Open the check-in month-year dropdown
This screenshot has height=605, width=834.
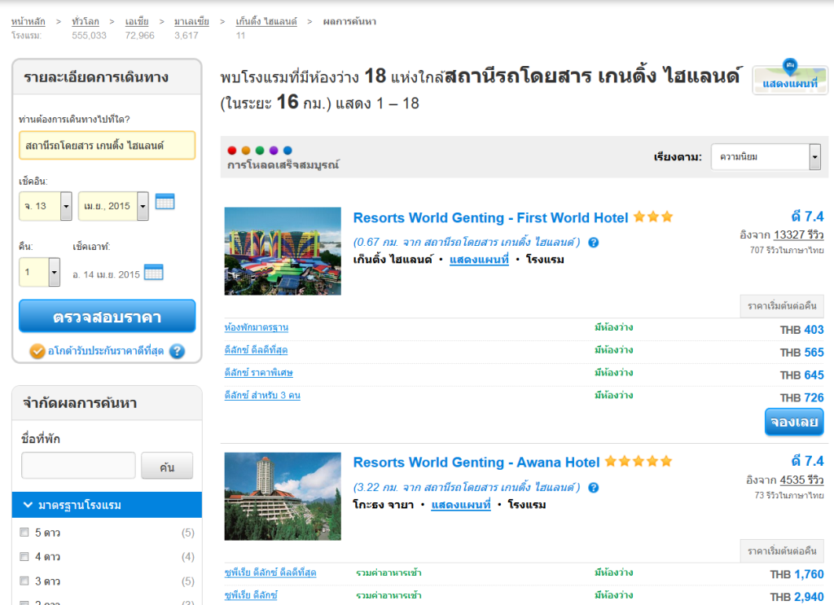pos(113,206)
